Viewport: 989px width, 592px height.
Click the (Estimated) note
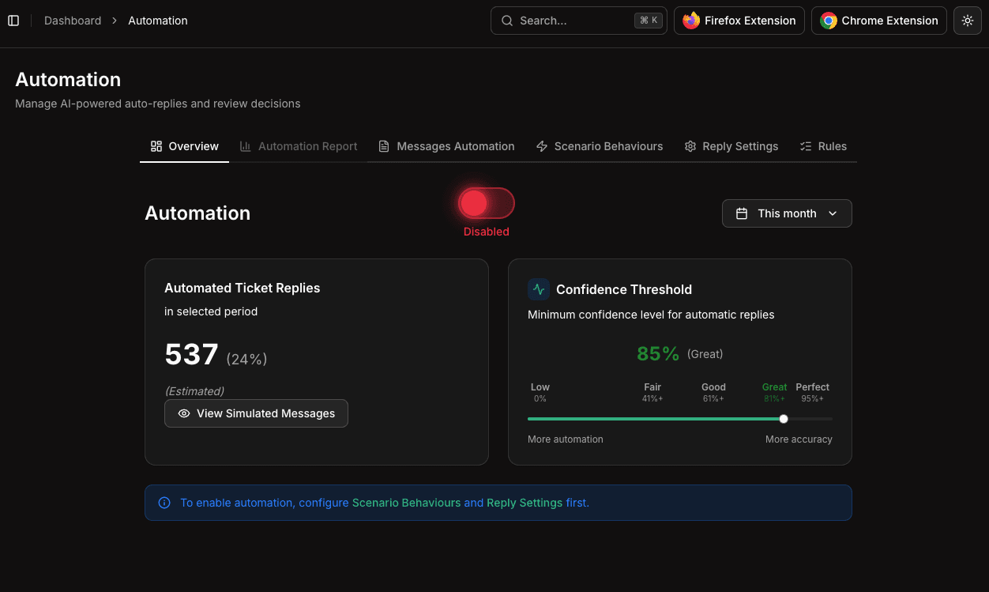point(194,391)
